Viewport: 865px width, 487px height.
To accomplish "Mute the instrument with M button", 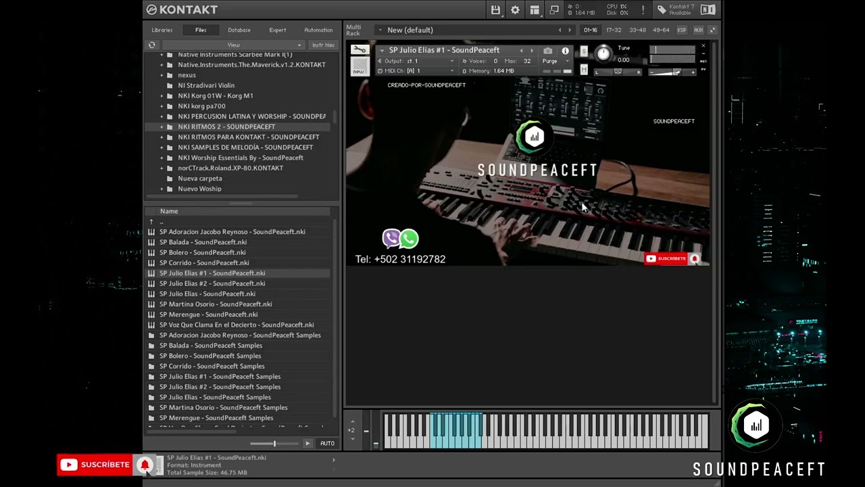I will [x=584, y=70].
